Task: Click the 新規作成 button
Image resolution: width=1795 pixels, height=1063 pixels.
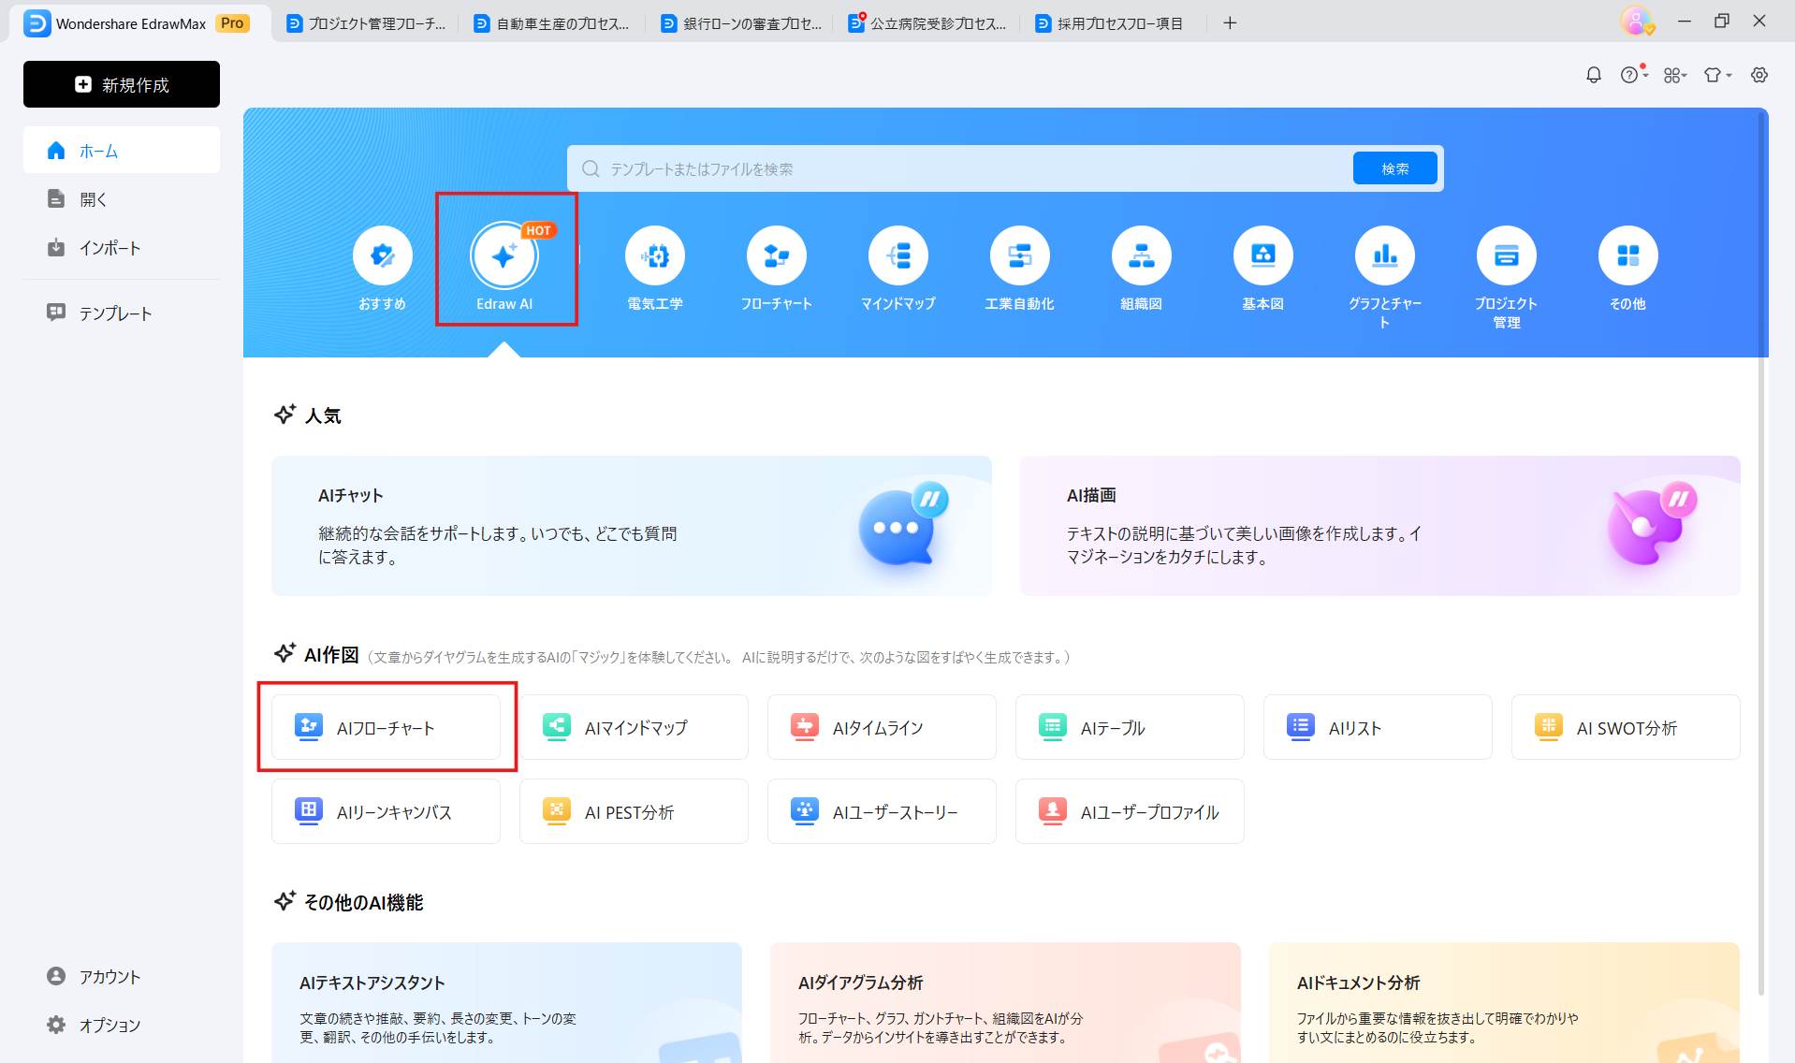Action: pos(122,84)
